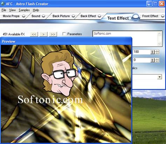Screen dimensions: 166x144
Task: Jump forward with >> button
Action: 53,34
